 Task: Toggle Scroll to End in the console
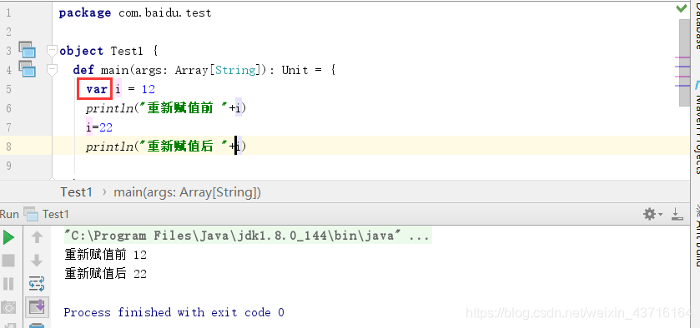click(x=37, y=307)
